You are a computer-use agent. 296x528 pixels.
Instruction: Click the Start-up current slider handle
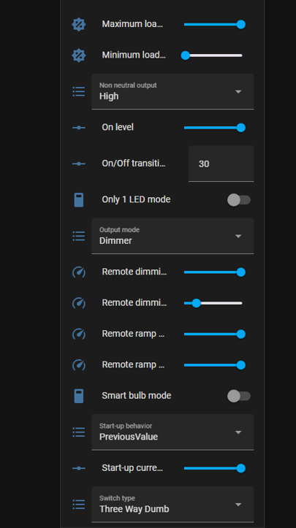point(240,468)
